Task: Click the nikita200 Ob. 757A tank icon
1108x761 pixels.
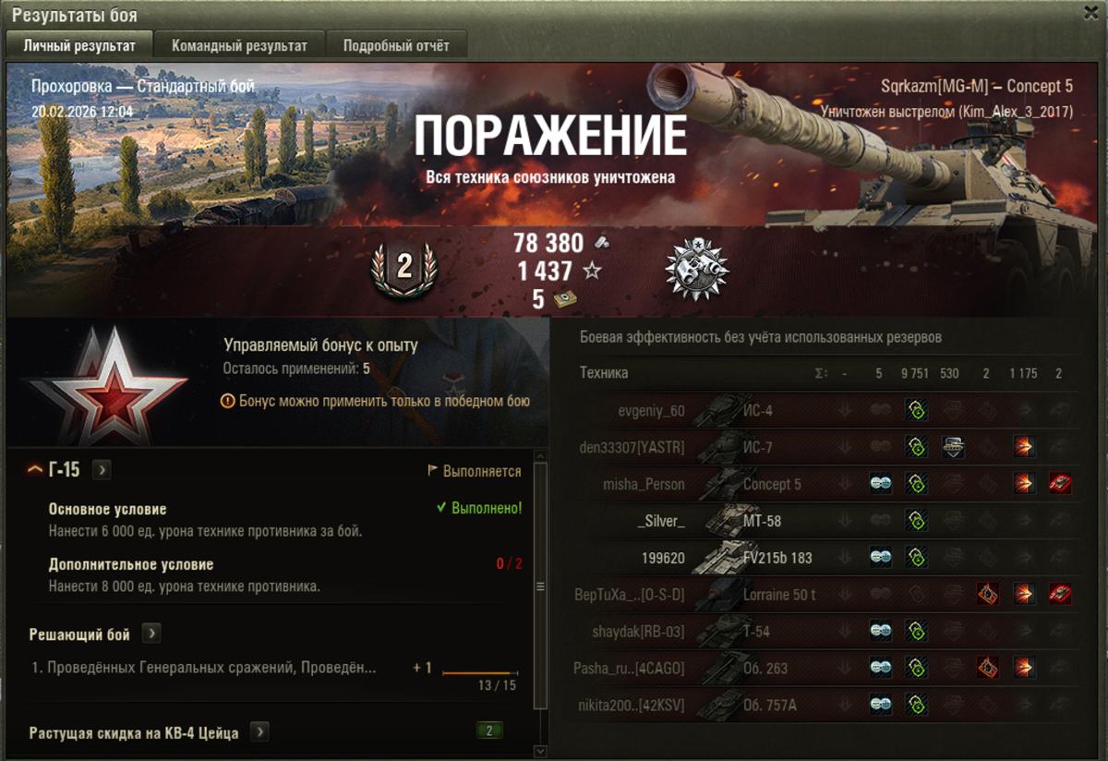Action: point(716,706)
